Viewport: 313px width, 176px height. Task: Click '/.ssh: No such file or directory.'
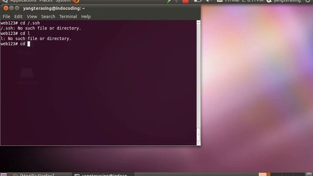point(41,28)
